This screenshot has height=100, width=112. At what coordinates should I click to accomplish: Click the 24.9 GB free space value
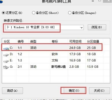pyautogui.click(x=75, y=48)
